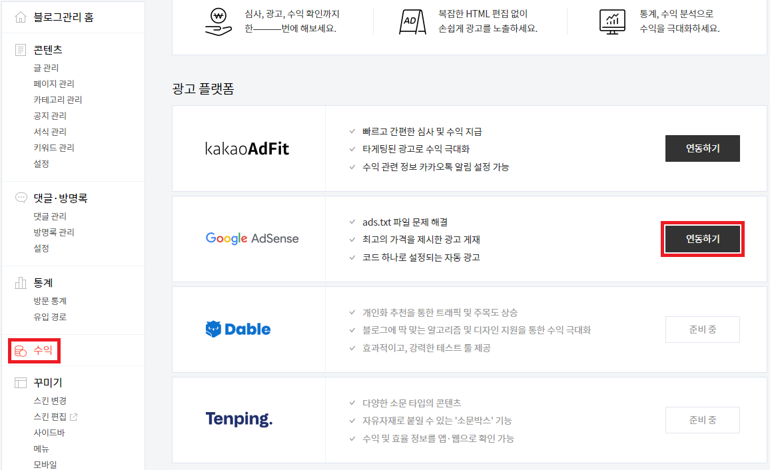Click the text '수익 및 효율 정보를 앱·웹으로 확인 가능'
770x470 pixels.
click(x=438, y=438)
